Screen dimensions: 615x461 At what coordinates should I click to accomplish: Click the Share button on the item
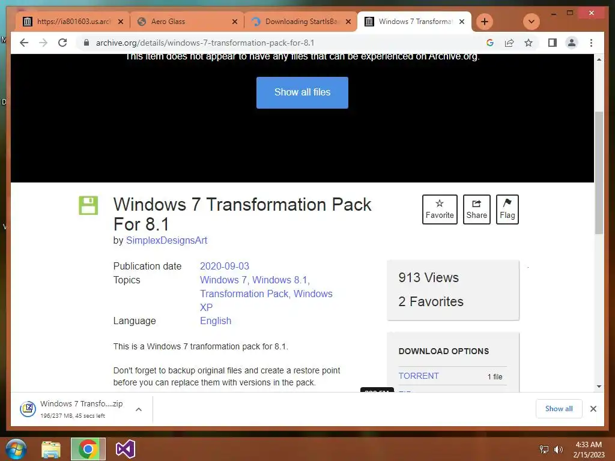pyautogui.click(x=476, y=209)
